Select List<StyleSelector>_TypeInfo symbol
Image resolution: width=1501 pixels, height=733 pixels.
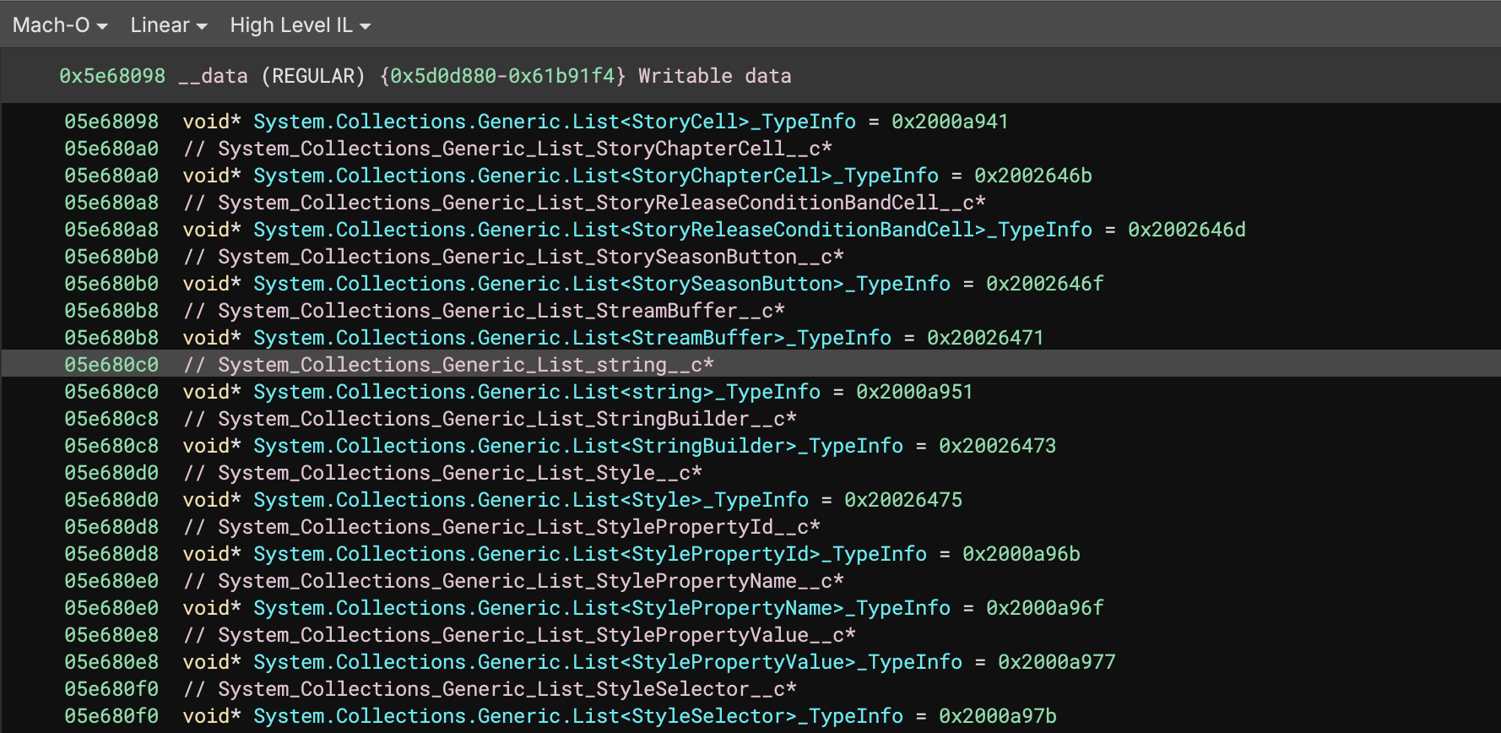coord(578,716)
